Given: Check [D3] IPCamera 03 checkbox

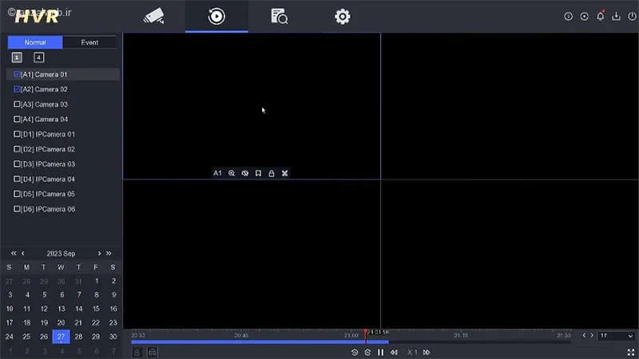Looking at the screenshot, I should click(17, 164).
